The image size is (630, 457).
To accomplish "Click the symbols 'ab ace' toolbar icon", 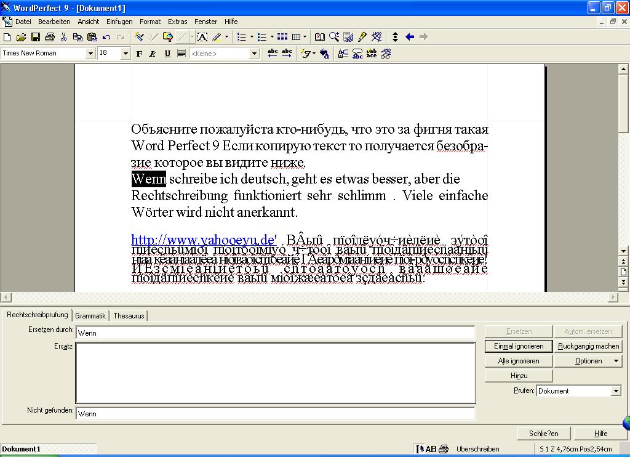I will 372,53.
